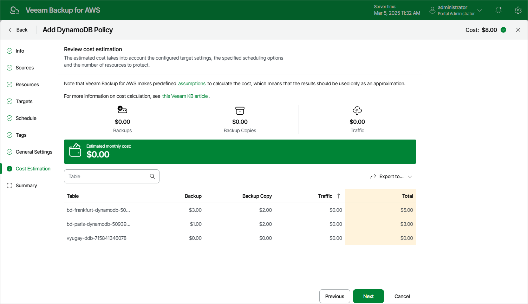Switch to the Targets wizard step

point(24,101)
